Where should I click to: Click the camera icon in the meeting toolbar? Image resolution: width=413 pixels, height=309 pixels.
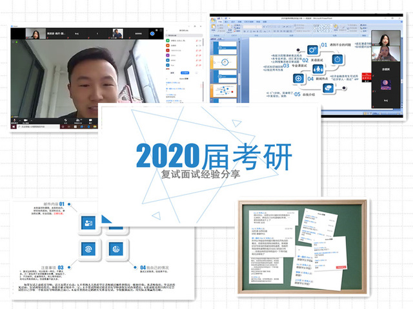click(x=25, y=118)
